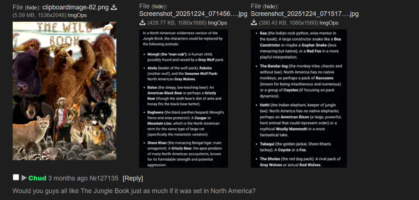Open ImgOps for clipboardimage-82.png
This screenshot has width=419, height=200.
(77, 15)
